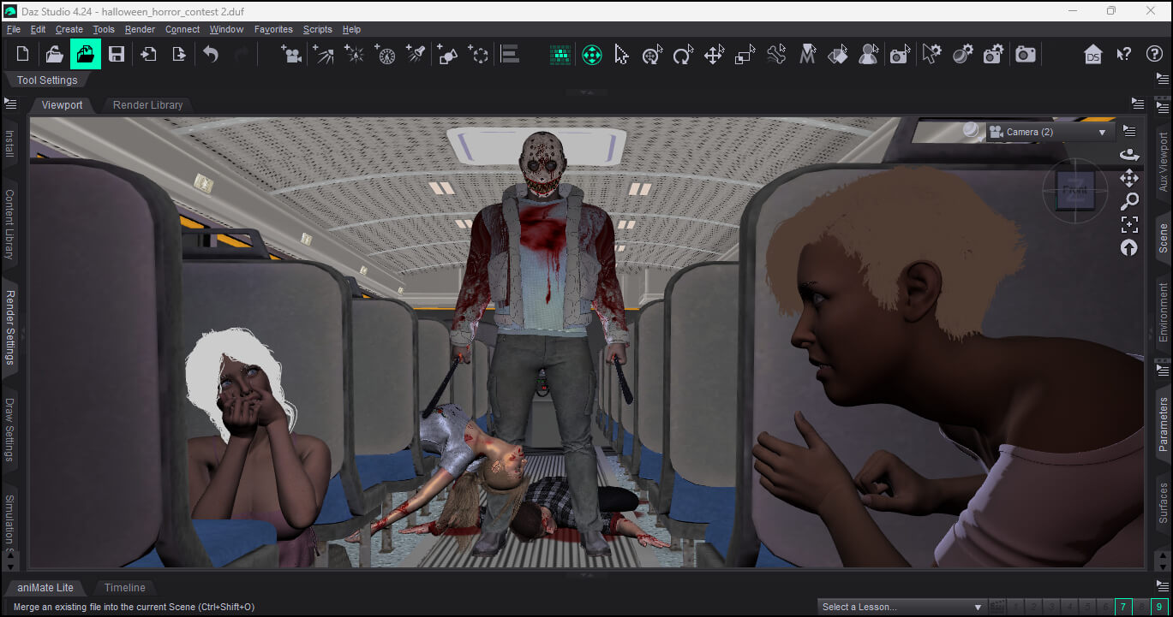Screen dimensions: 1173x617
Task: Click the viewport Frame selection icon
Action: [x=1129, y=224]
